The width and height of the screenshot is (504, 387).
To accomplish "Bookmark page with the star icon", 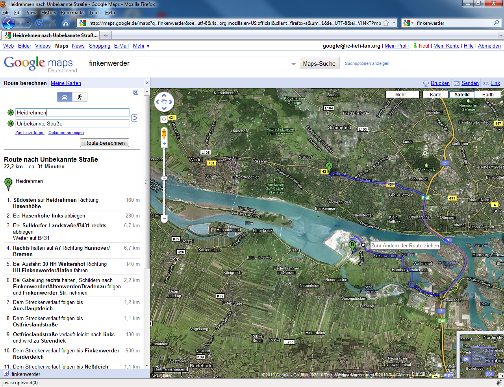I will click(386, 23).
